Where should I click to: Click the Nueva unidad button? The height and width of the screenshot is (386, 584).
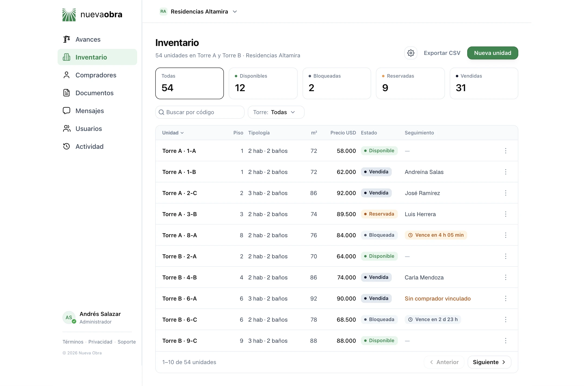click(493, 53)
